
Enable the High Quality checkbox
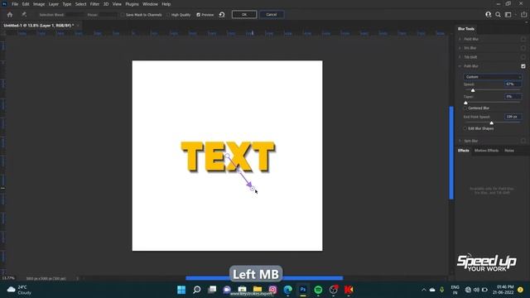[x=168, y=15]
